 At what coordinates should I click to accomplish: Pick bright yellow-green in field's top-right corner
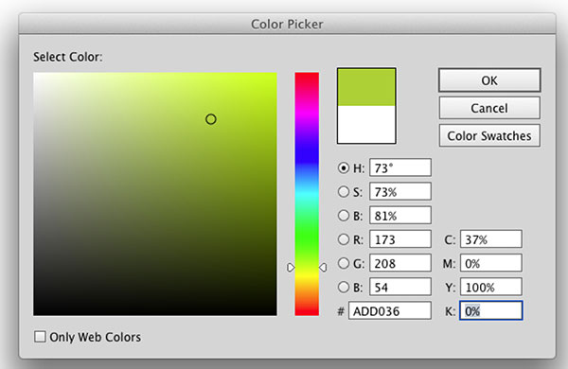tap(275, 74)
